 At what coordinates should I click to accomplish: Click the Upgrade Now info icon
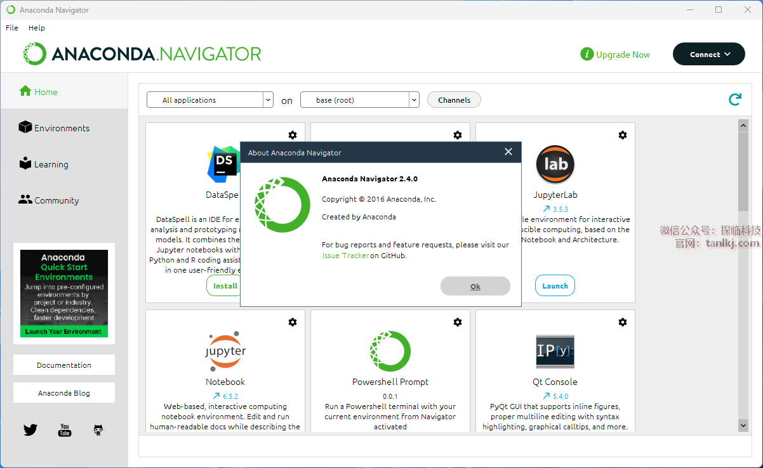[x=587, y=55]
